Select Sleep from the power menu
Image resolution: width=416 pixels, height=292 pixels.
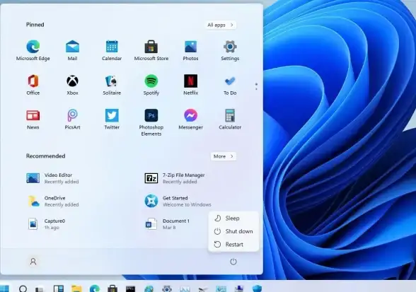pyautogui.click(x=233, y=218)
